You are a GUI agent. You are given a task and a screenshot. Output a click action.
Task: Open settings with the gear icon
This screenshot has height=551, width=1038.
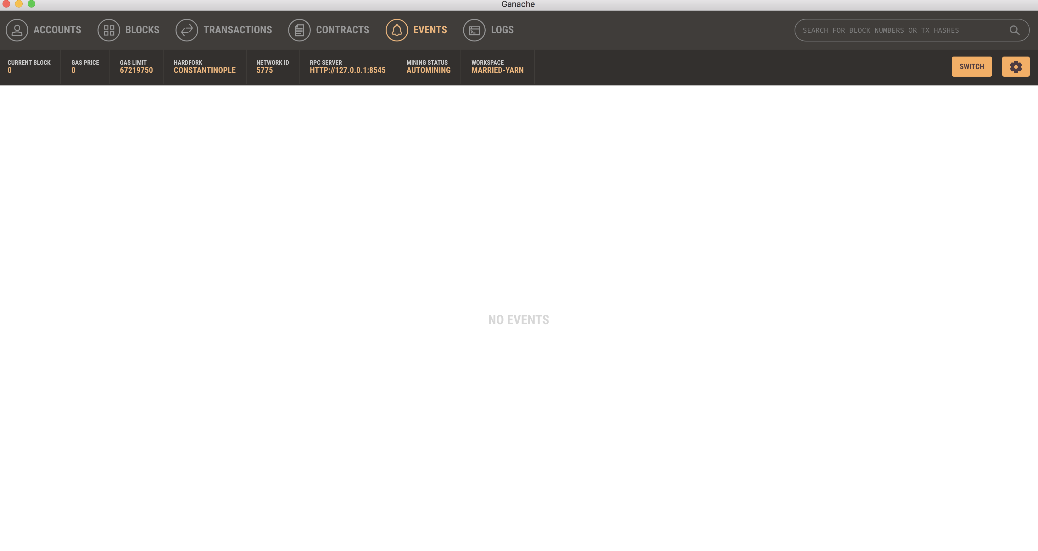(1015, 67)
